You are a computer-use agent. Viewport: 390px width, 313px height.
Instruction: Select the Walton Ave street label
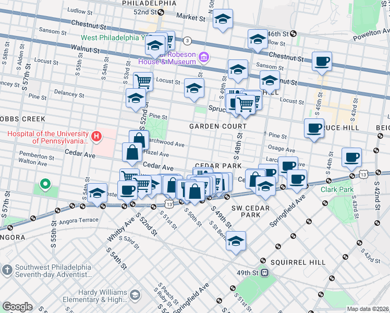(x=32, y=162)
